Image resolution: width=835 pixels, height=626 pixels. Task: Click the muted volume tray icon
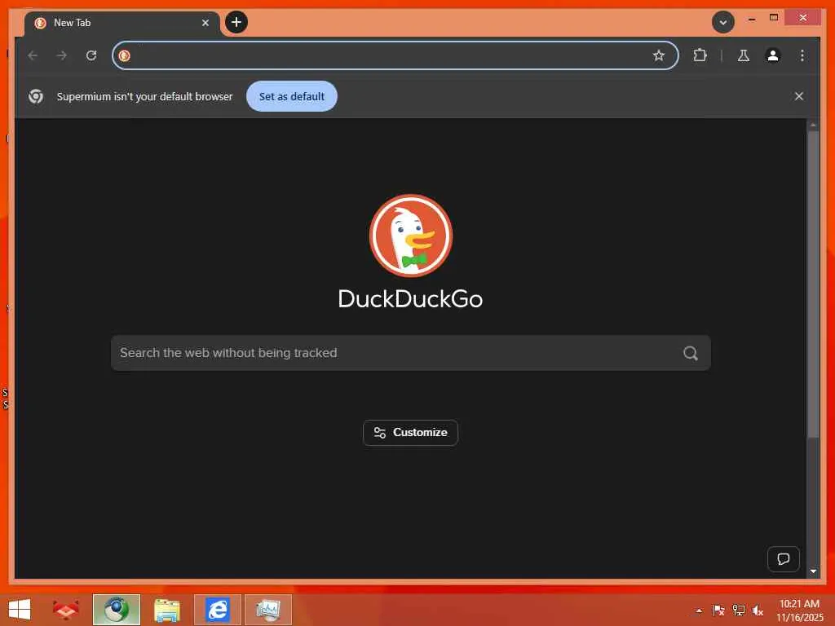coord(758,610)
